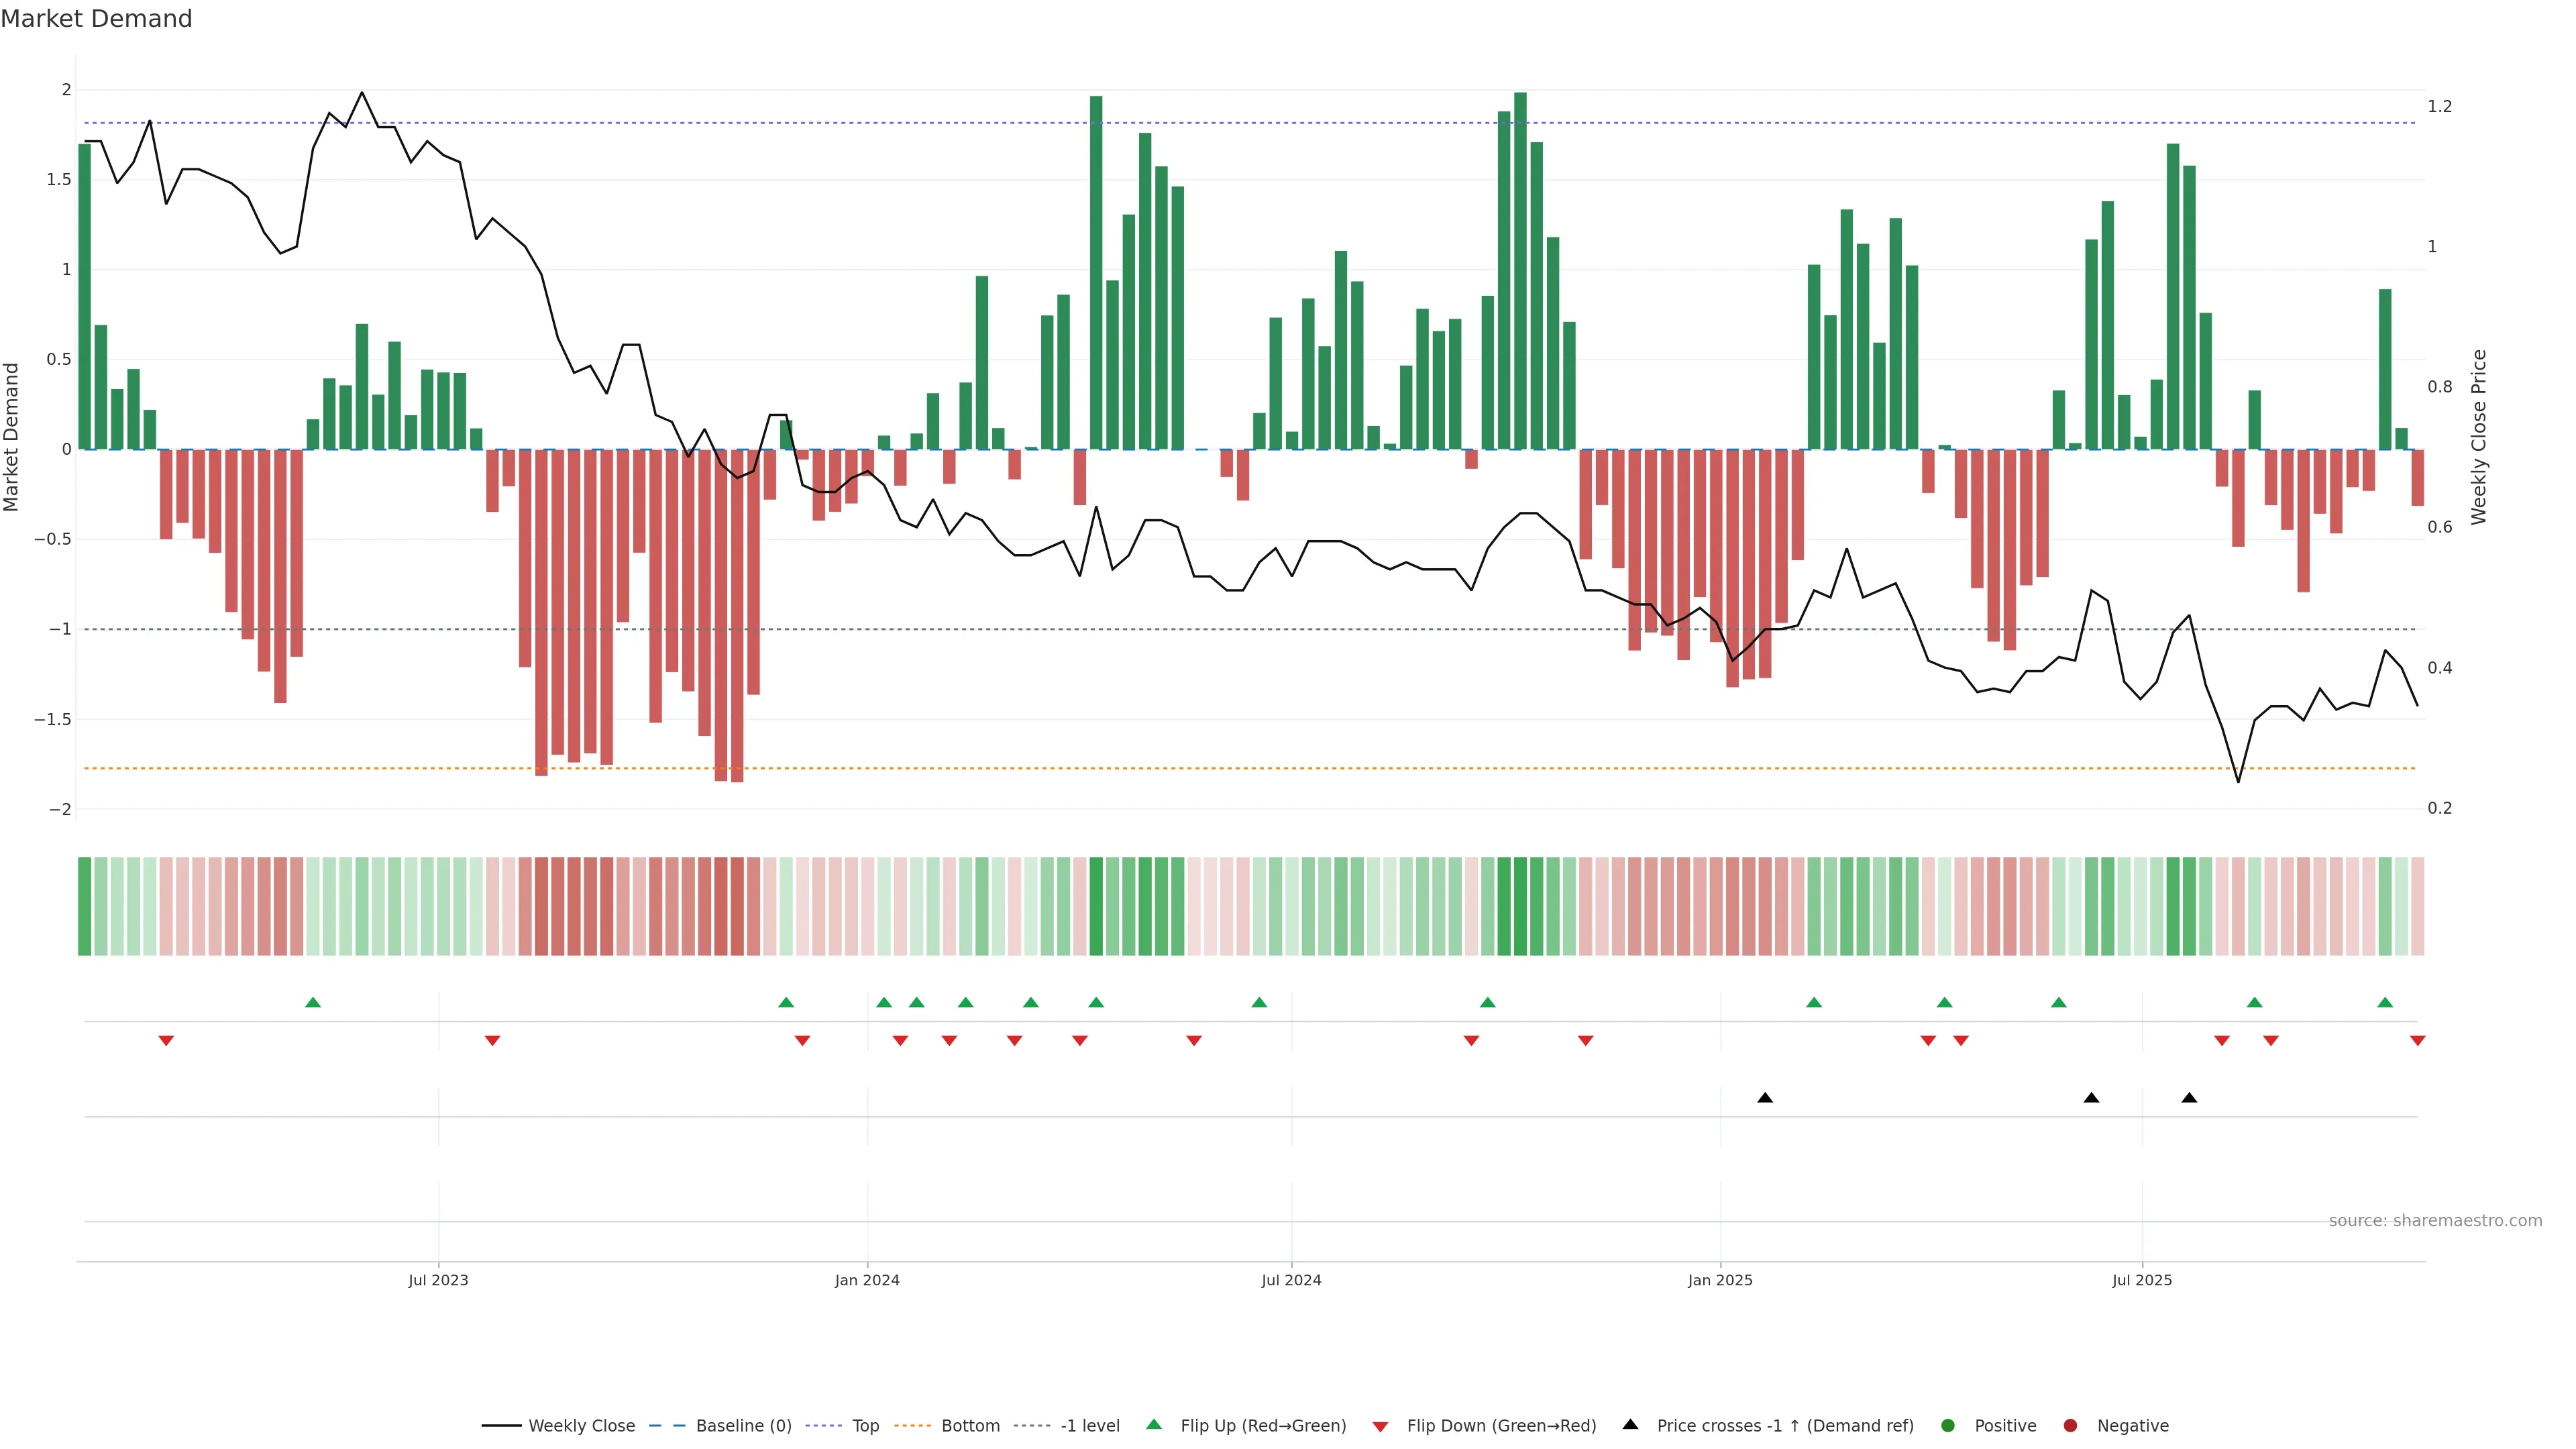Click Flip Down red triangle legend icon

(1380, 1427)
